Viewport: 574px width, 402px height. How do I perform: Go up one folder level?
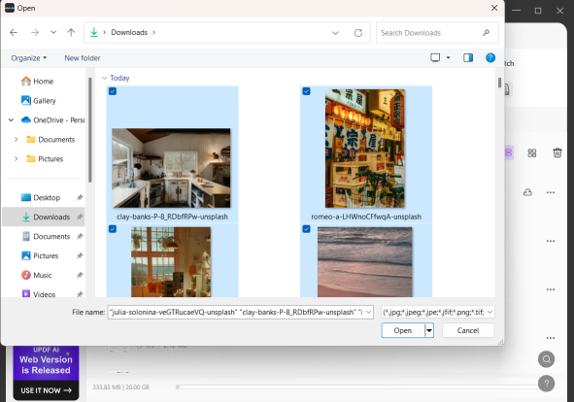pos(71,33)
